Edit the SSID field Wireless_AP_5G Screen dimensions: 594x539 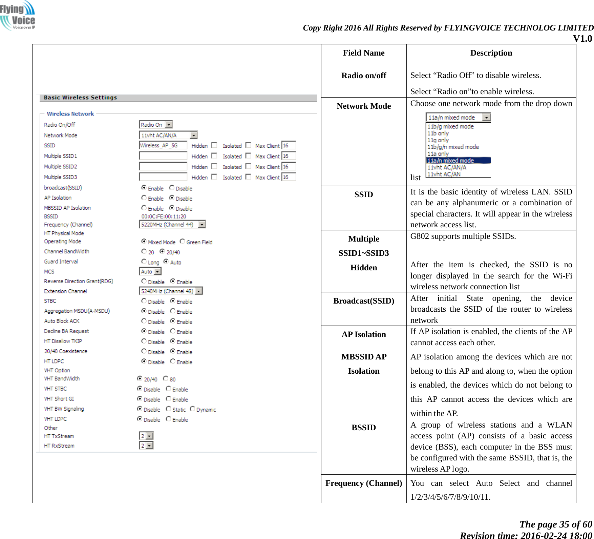tap(162, 145)
